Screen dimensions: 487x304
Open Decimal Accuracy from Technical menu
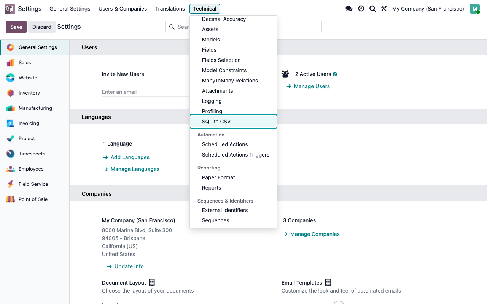(x=233, y=19)
